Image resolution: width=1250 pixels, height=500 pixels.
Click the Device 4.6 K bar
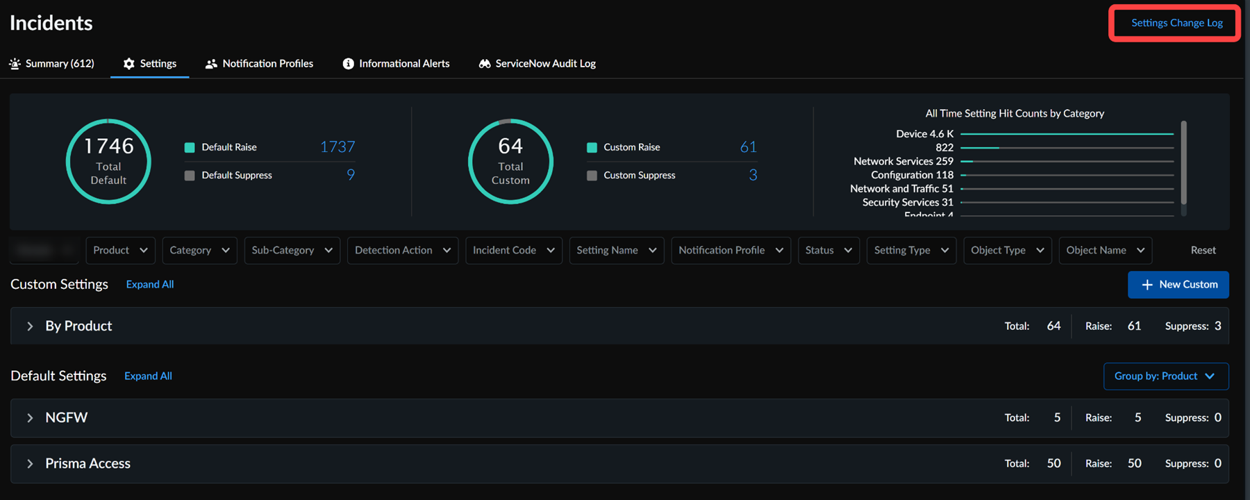point(1067,133)
